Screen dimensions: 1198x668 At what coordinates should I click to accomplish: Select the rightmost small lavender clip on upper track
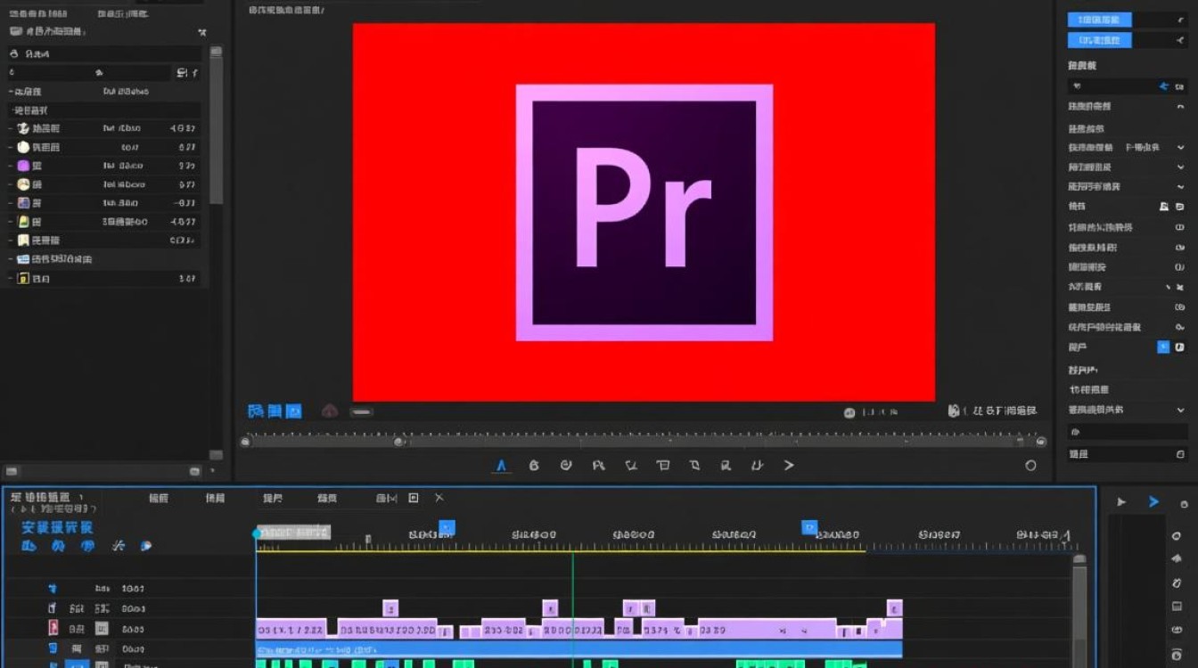pos(894,608)
